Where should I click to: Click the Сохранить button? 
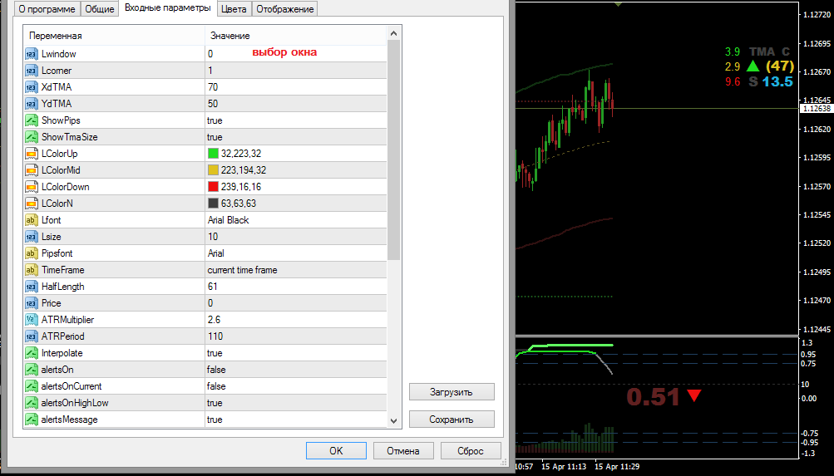[452, 420]
